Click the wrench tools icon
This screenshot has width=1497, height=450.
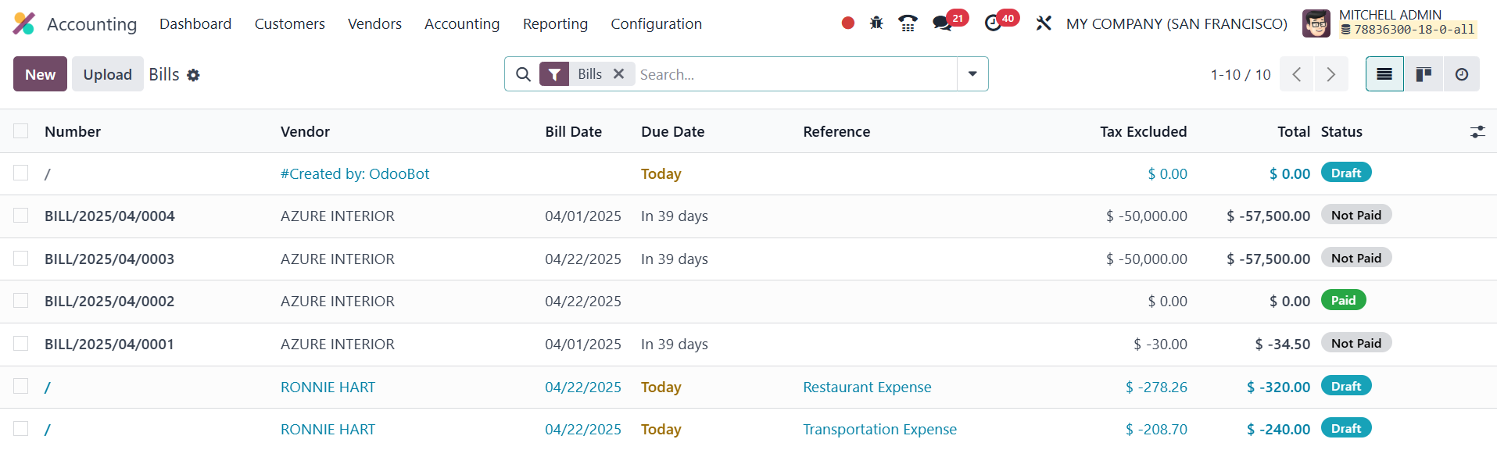coord(1044,23)
